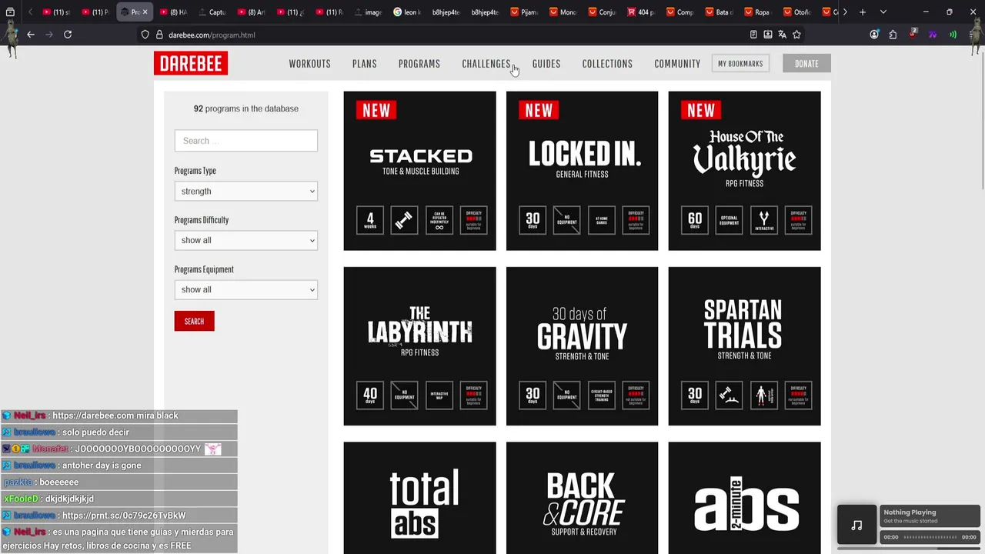Switch to the '404 p' browser tab
985x554 pixels.
click(x=642, y=12)
